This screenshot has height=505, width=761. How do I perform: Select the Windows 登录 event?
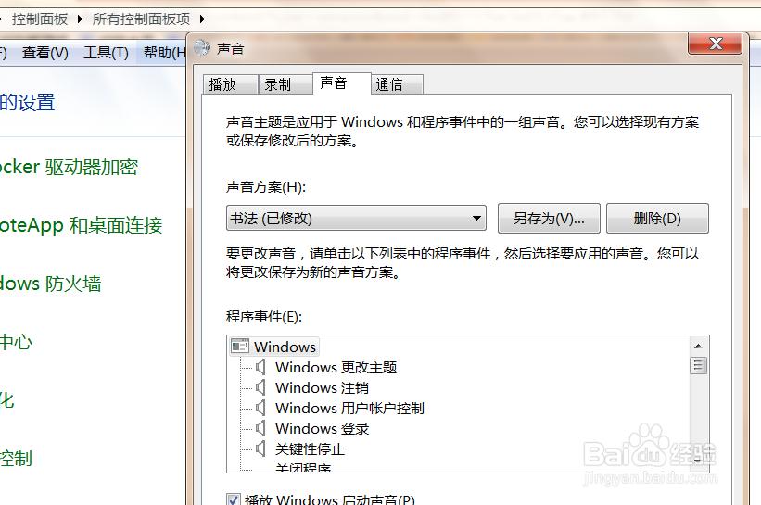(x=323, y=428)
